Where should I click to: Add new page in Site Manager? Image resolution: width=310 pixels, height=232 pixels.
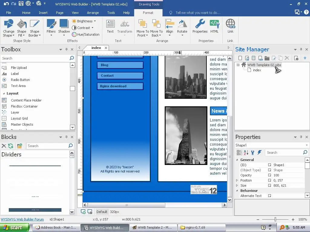240,58
